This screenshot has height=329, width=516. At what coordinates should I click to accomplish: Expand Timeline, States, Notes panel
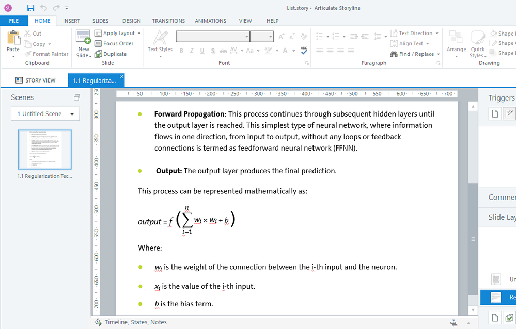pos(131,322)
